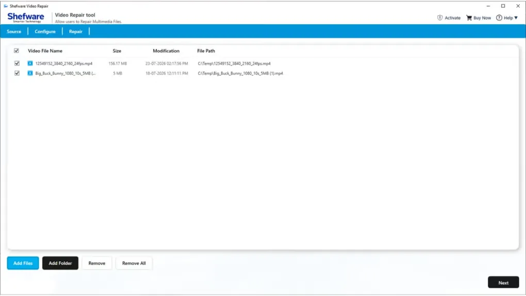Click the Activate link text
526x296 pixels.
click(x=453, y=18)
